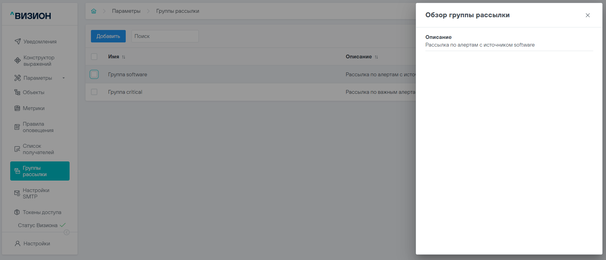Sort the table by Описание column
606x260 pixels.
coord(376,57)
